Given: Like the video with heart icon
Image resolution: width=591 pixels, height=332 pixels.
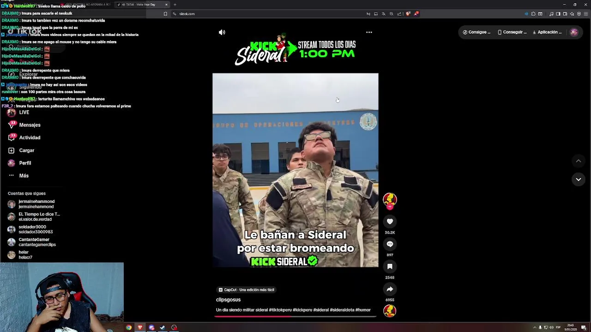Looking at the screenshot, I should (x=390, y=221).
